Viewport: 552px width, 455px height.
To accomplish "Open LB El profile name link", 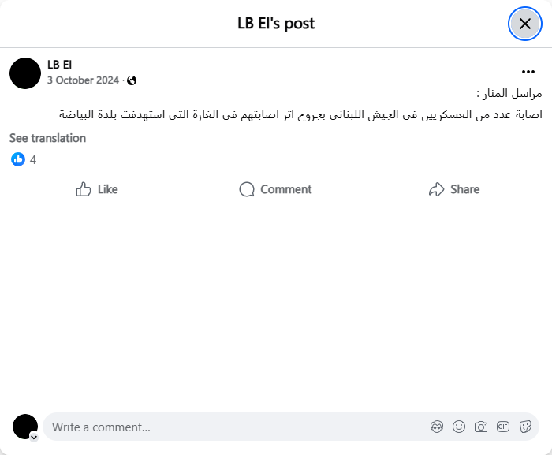I will click(60, 65).
